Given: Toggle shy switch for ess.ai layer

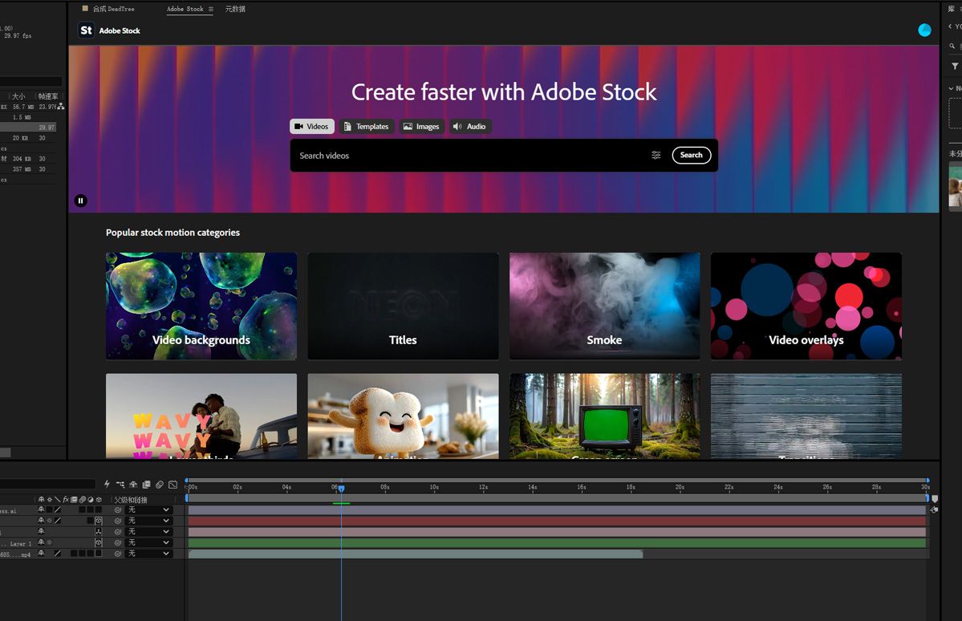Looking at the screenshot, I should click(x=41, y=510).
